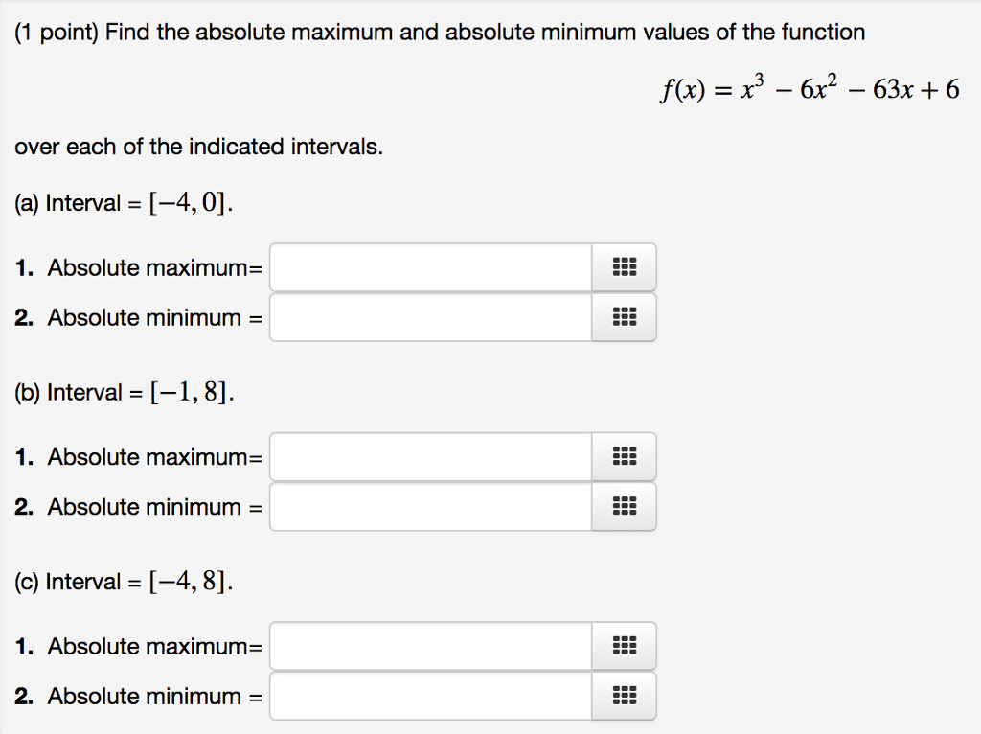The height and width of the screenshot is (734, 981).
Task: Focus the absolute maximum field for interval [-4, 8]
Action: [x=431, y=646]
